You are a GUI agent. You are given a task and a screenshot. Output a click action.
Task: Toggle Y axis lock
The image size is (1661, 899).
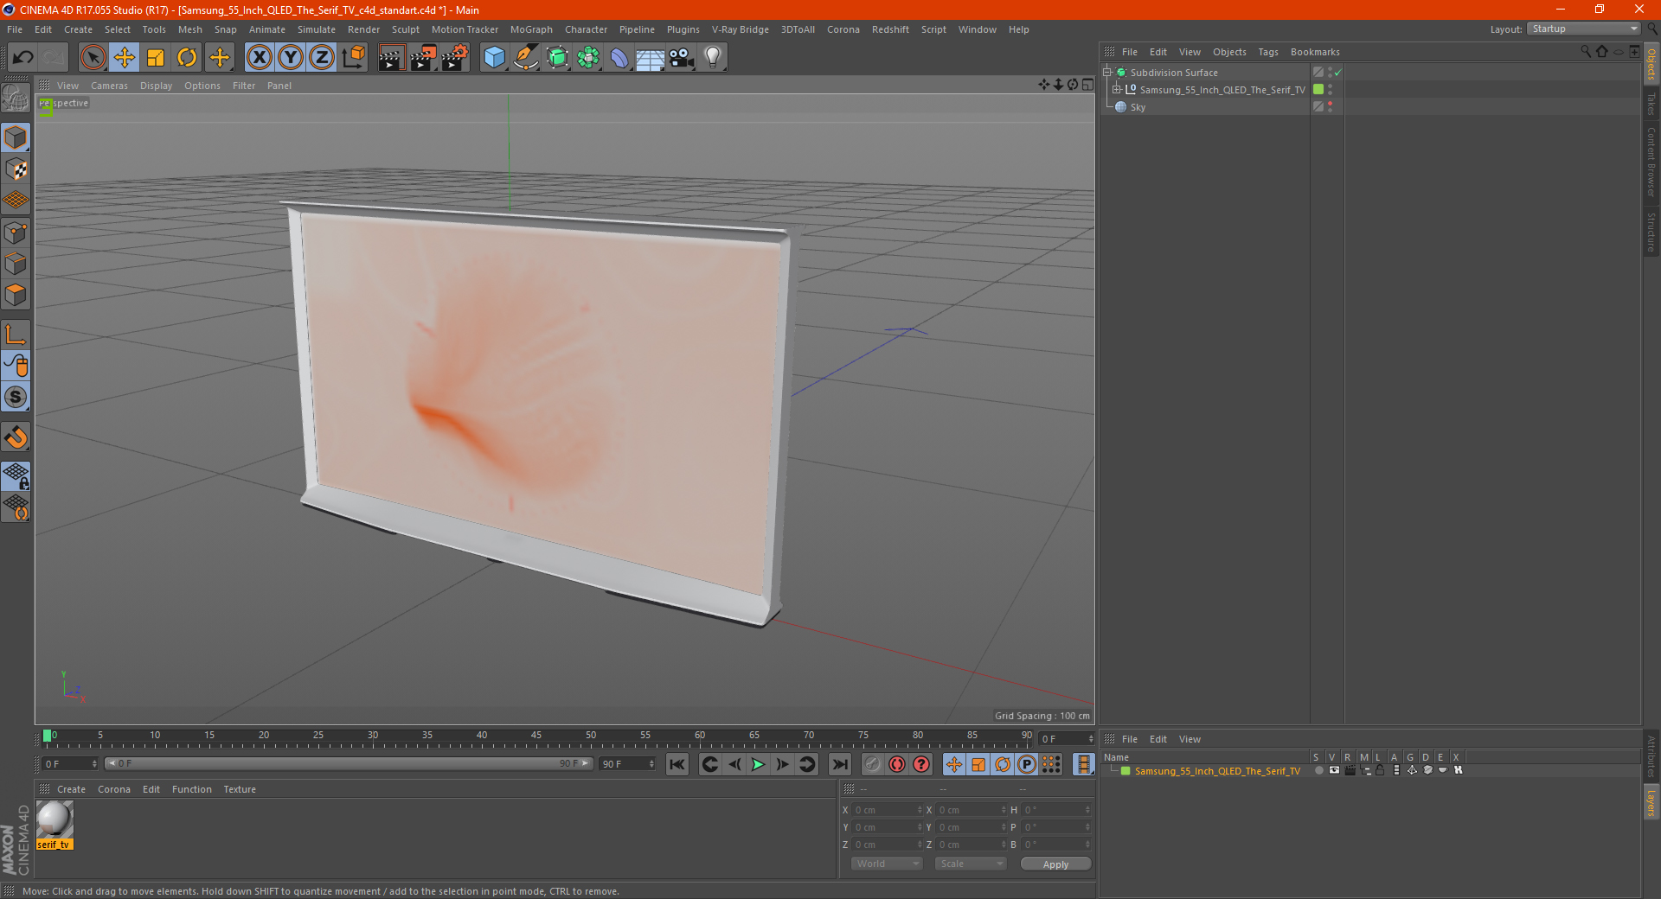click(291, 58)
